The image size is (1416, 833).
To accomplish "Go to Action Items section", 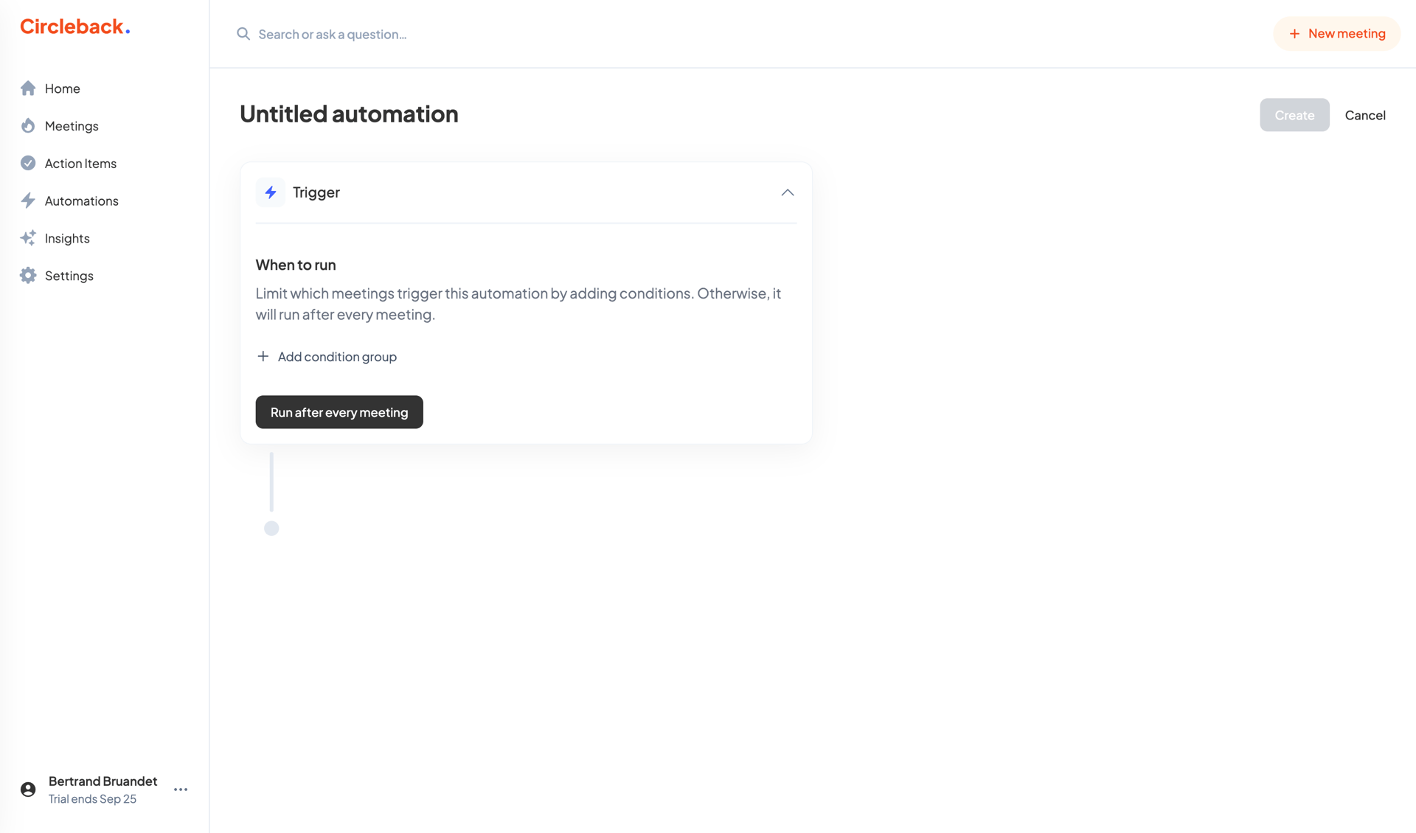I will point(80,163).
